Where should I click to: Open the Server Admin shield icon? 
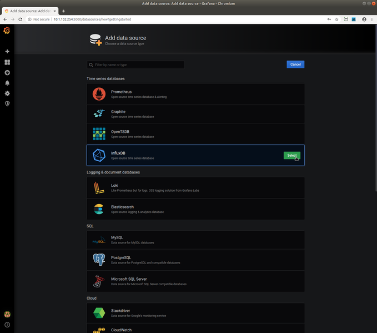[x=7, y=104]
